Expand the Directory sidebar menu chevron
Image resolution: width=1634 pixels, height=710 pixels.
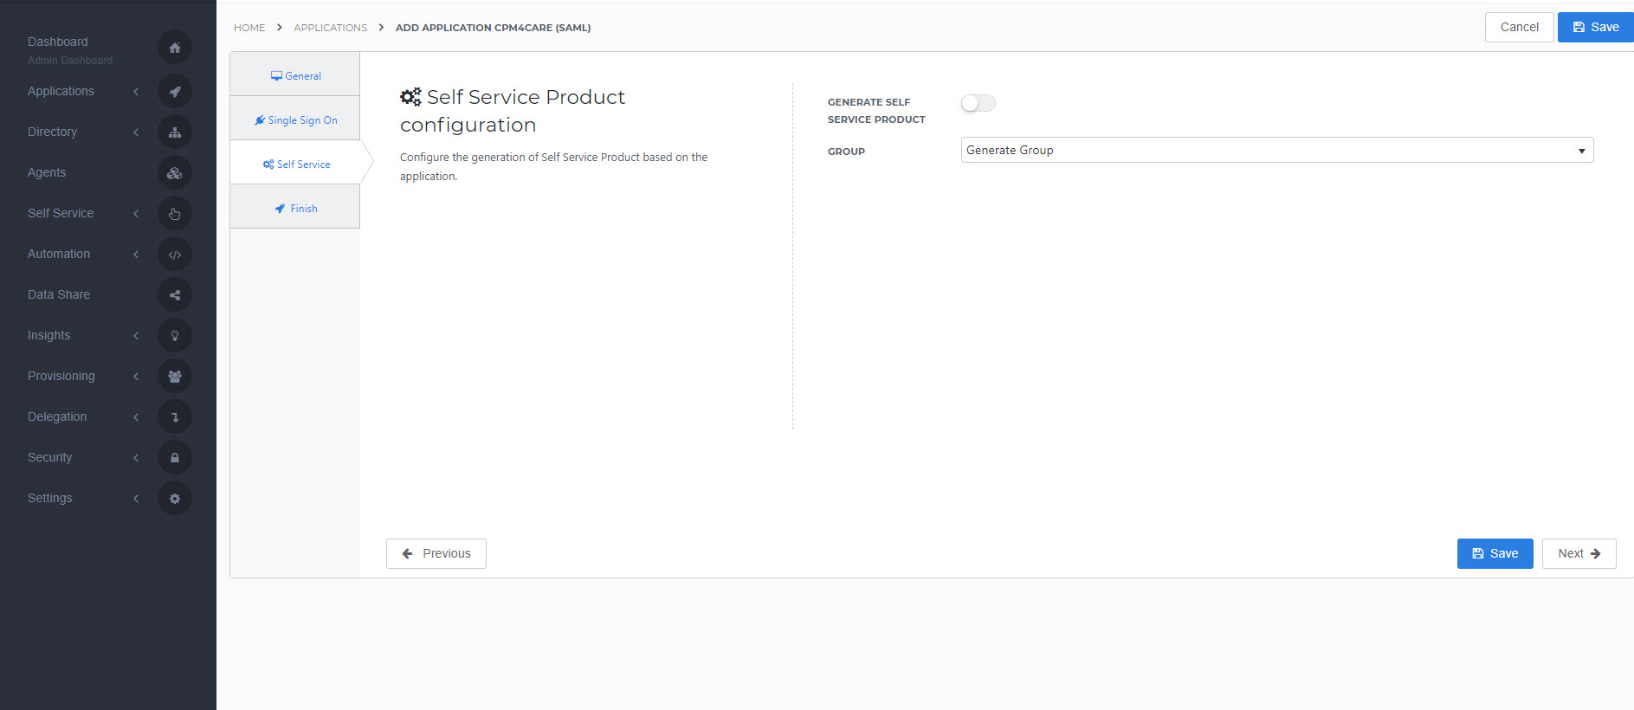tap(136, 132)
